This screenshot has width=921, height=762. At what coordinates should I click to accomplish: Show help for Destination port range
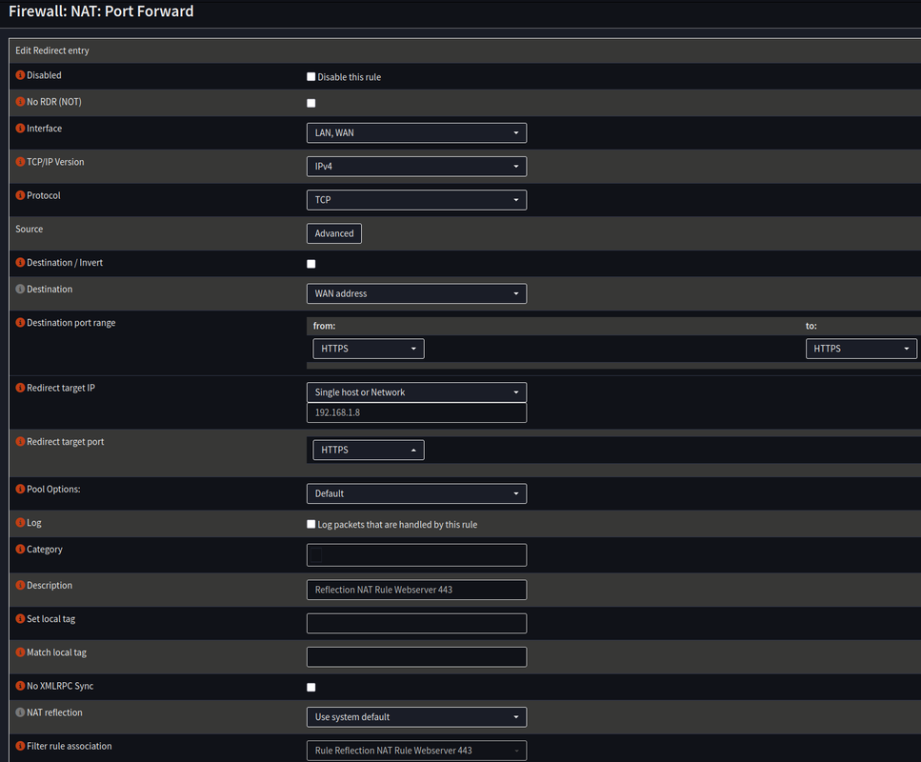point(20,323)
